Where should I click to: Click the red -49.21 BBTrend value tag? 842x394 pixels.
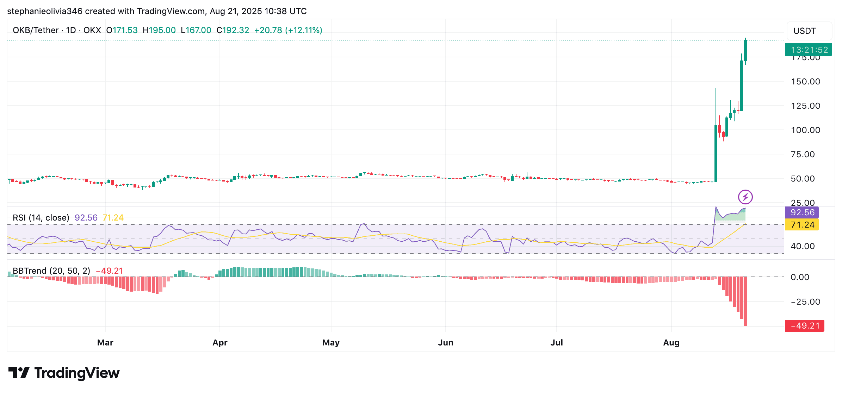point(804,326)
